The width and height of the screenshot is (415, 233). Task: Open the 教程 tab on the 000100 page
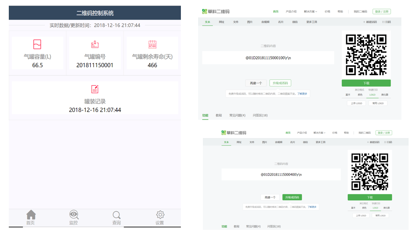tap(219, 116)
